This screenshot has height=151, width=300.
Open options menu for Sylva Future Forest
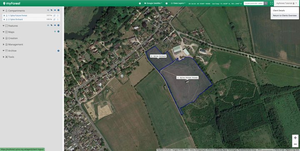[x=58, y=15]
